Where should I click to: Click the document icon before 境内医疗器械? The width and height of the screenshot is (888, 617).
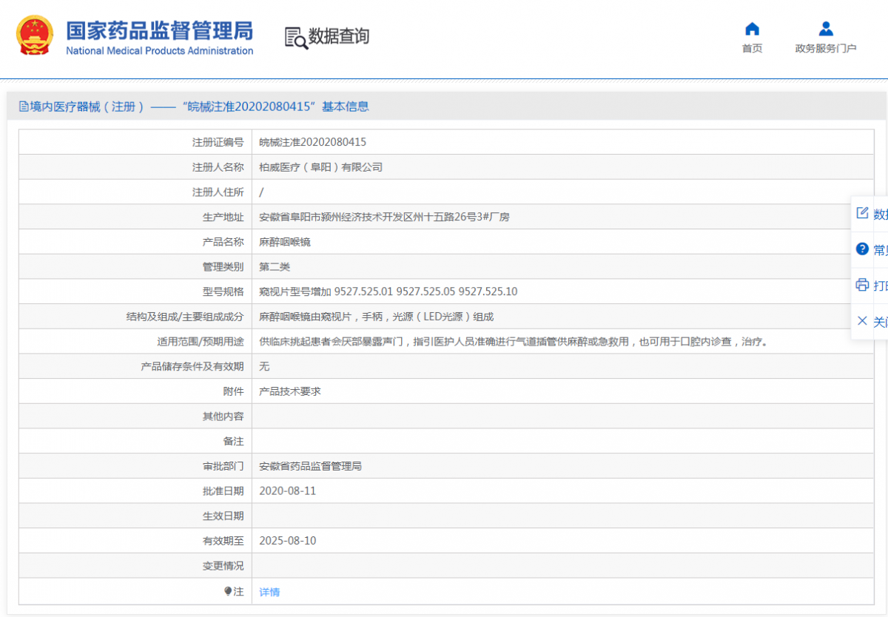[24, 107]
